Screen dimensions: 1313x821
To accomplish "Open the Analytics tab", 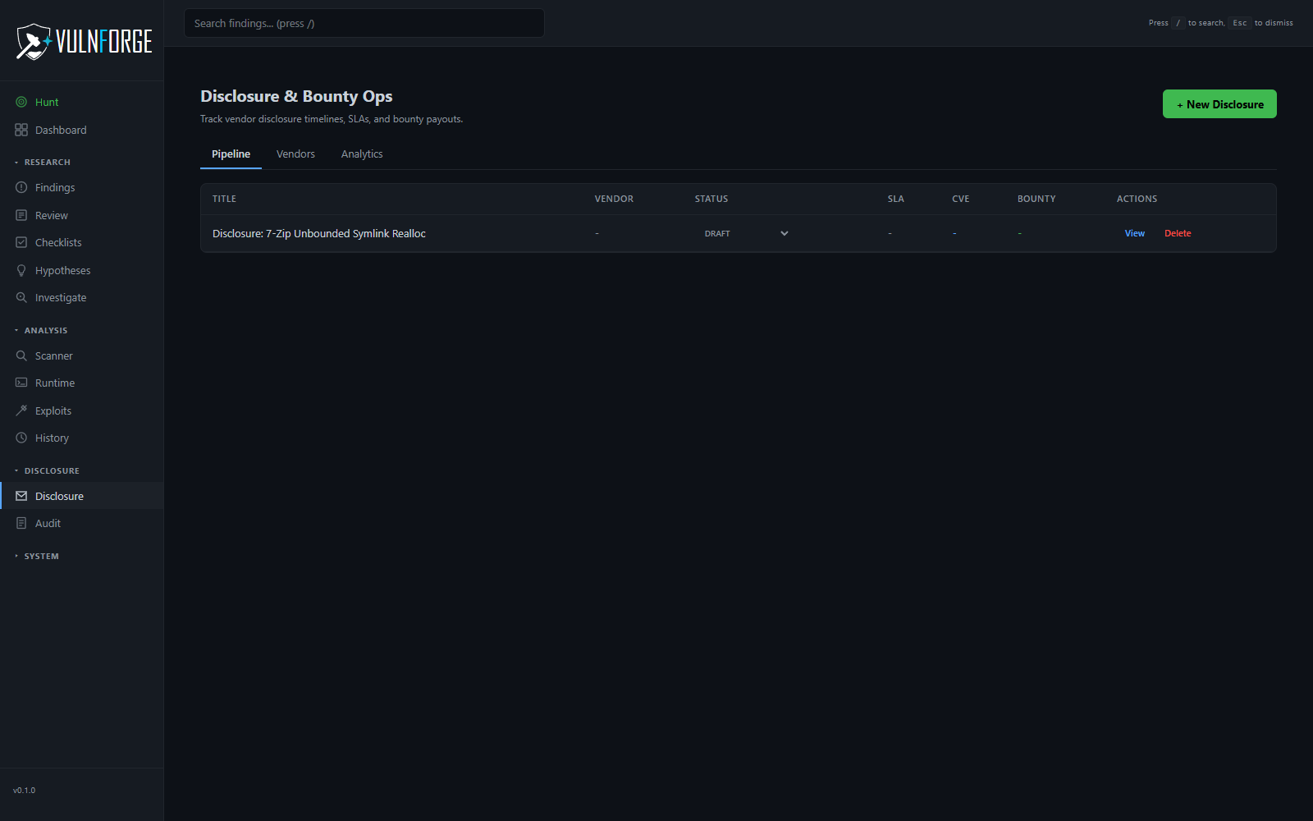I will pos(362,154).
